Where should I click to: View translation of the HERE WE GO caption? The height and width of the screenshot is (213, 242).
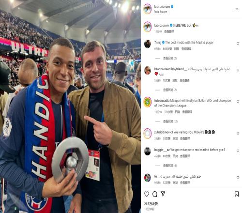(169, 31)
